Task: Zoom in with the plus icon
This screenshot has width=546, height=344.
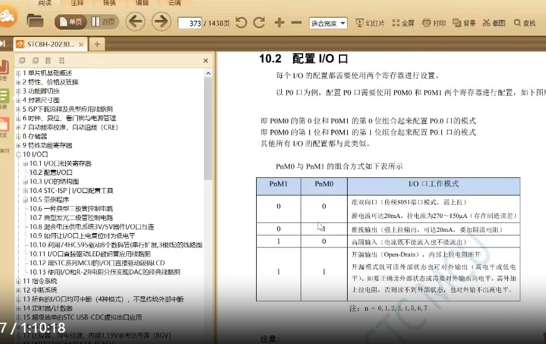Action: pyautogui.click(x=279, y=23)
